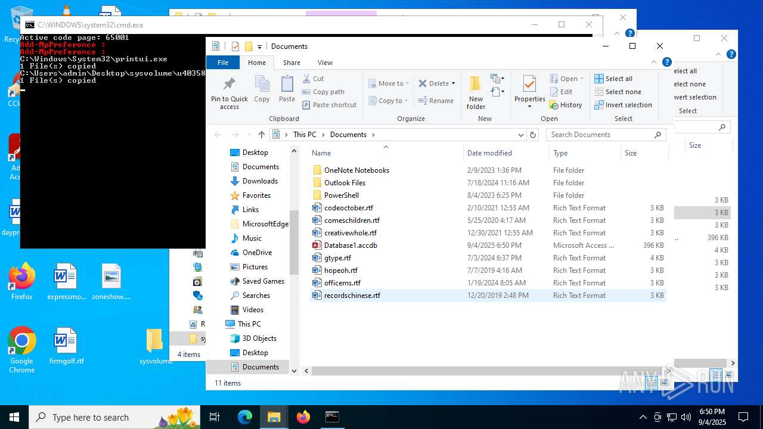Click navigation pane scroll down arrow
This screenshot has height=429, width=763.
pyautogui.click(x=294, y=371)
